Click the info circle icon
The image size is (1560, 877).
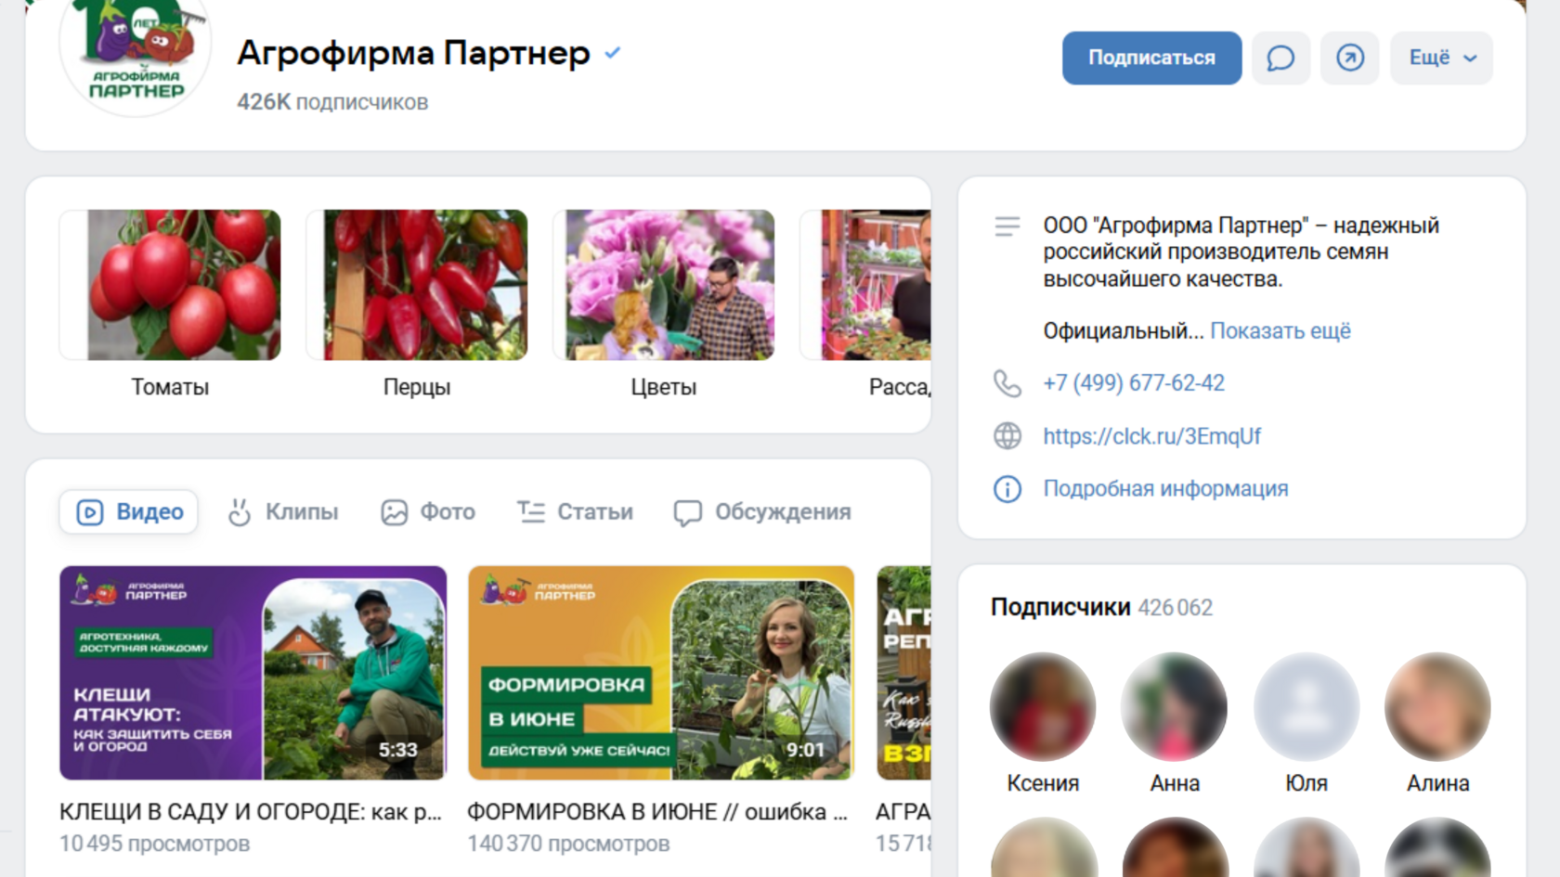(1007, 489)
